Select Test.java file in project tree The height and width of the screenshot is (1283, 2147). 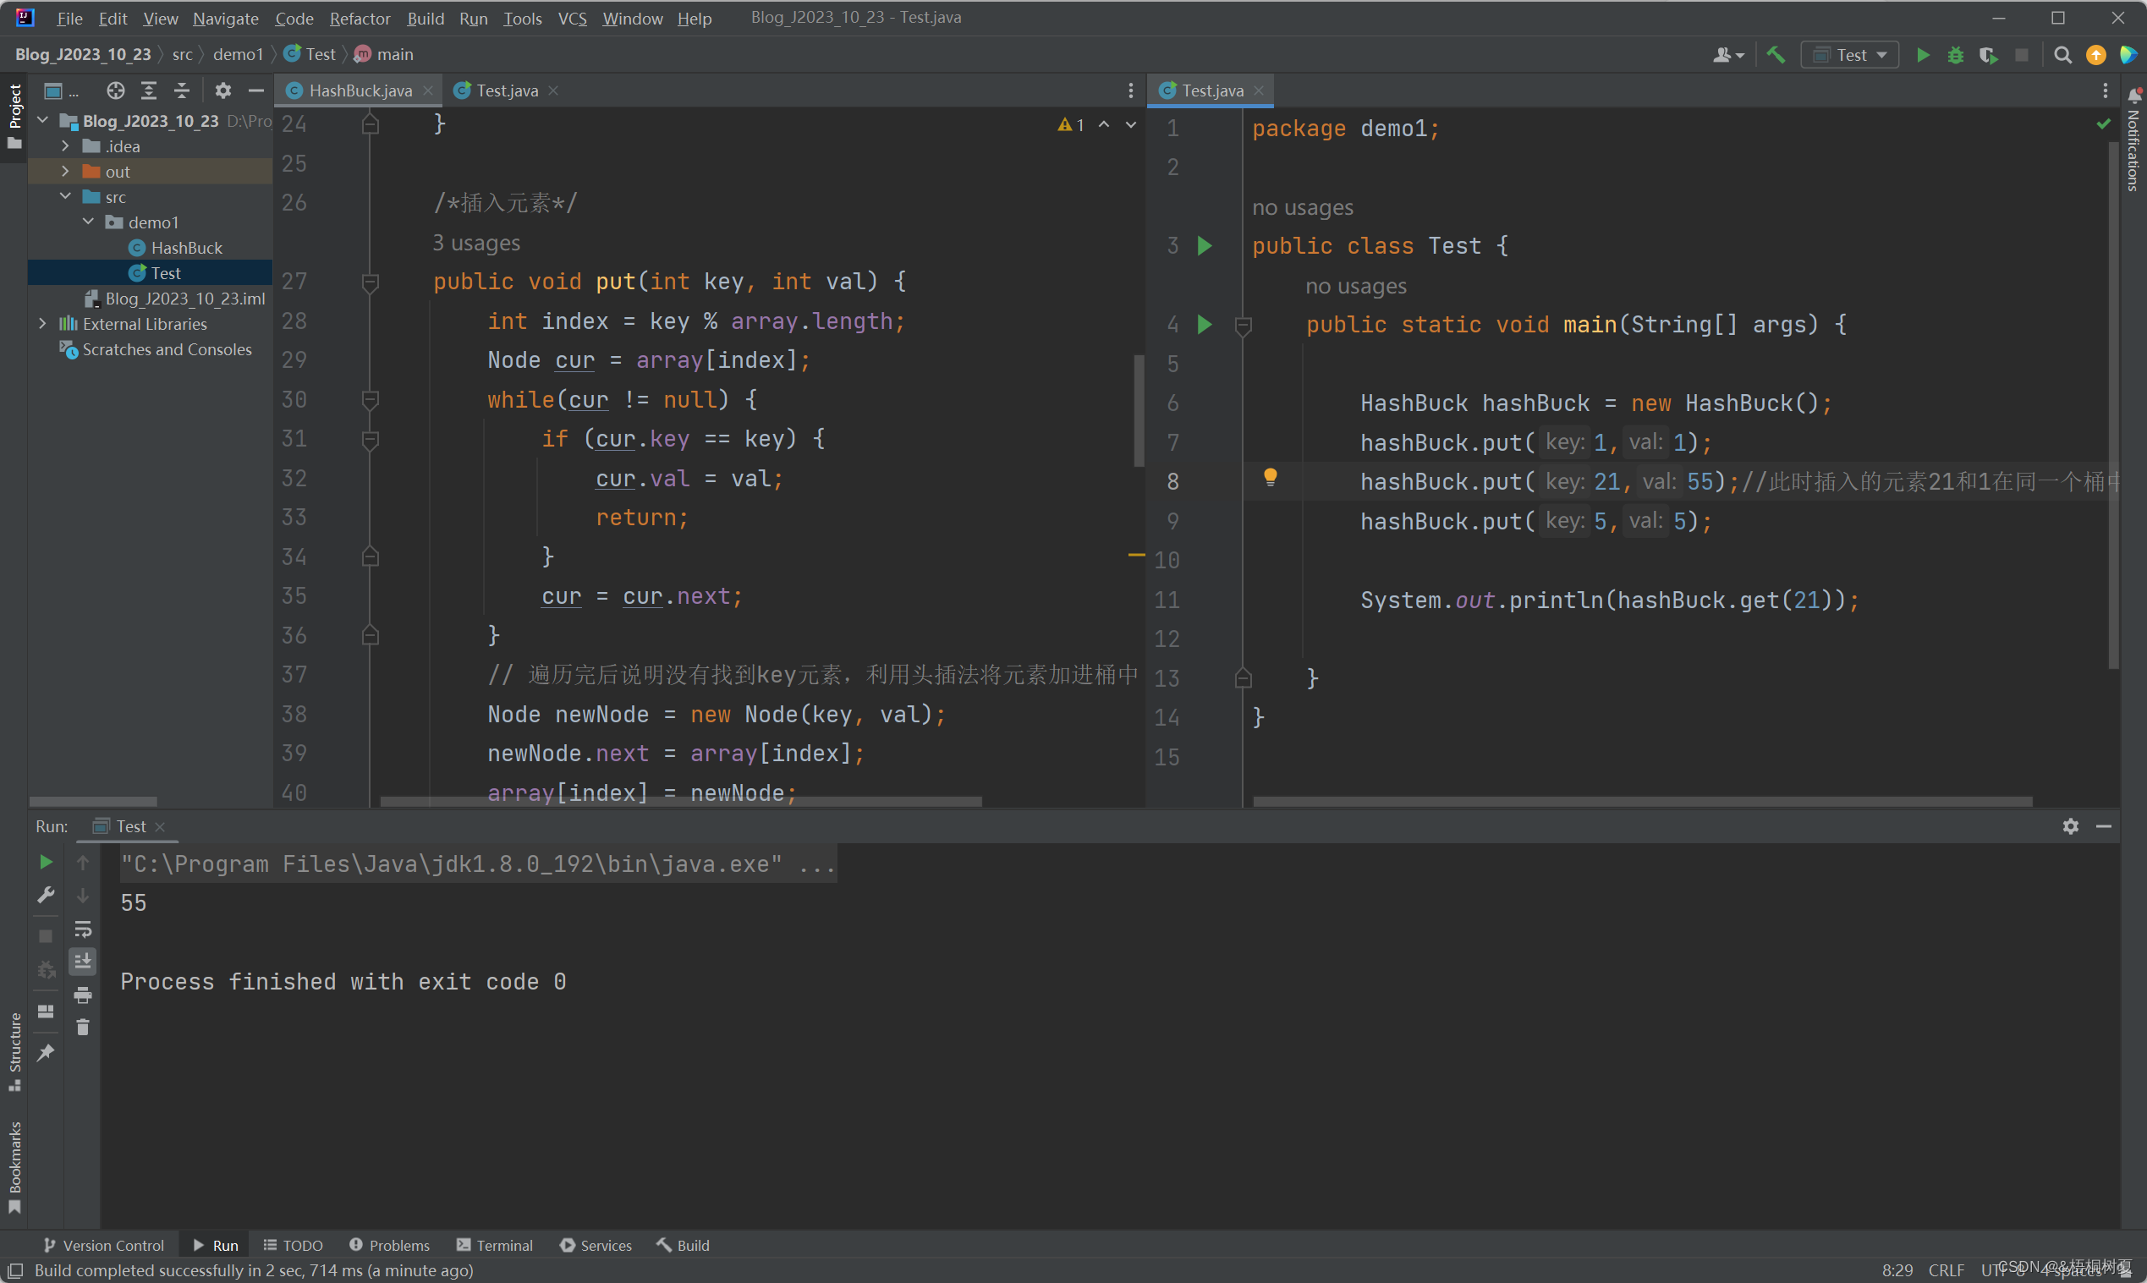coord(167,271)
